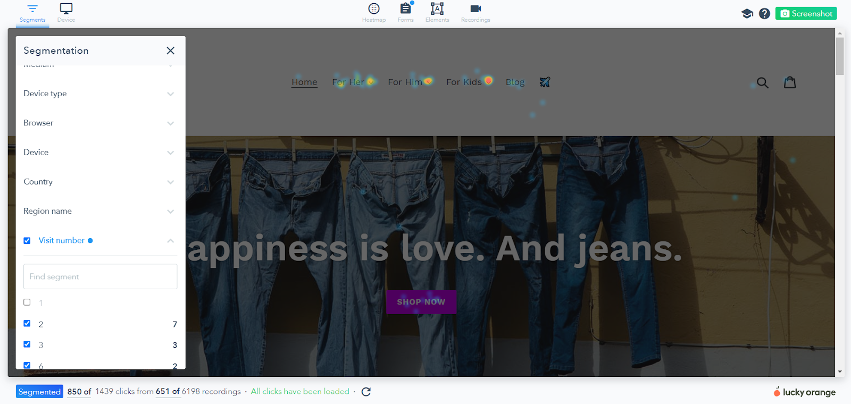Collapse the Visit number segment chevron
This screenshot has width=851, height=404.
coord(170,241)
